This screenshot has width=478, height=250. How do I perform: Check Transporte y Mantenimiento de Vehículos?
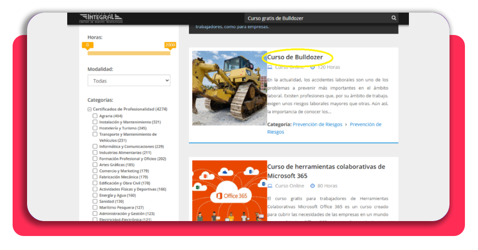coord(95,134)
